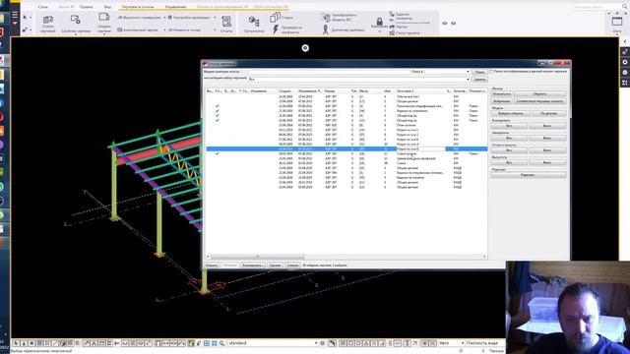Open the Список чертежей drawing list tool

pyautogui.click(x=48, y=24)
